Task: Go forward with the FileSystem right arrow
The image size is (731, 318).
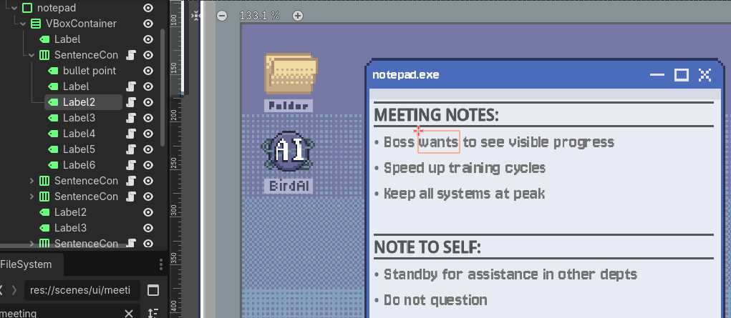Action: coord(14,291)
